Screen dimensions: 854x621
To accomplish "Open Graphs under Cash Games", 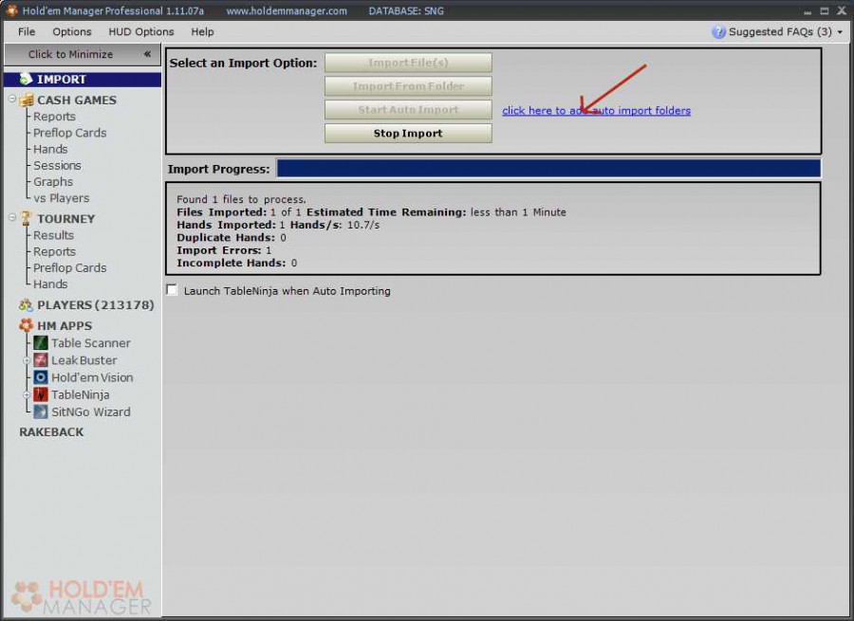I will tap(53, 182).
